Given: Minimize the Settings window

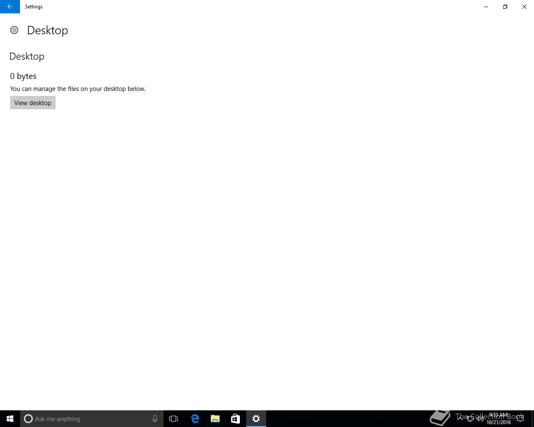Looking at the screenshot, I should [486, 7].
